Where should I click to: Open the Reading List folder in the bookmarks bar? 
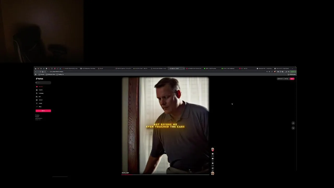[60, 74]
